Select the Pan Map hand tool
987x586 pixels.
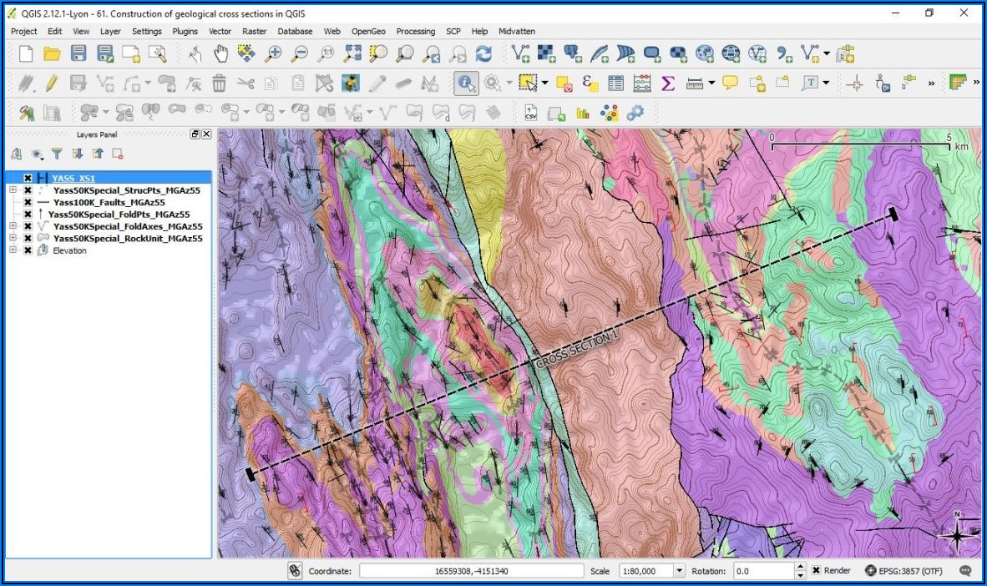(220, 54)
